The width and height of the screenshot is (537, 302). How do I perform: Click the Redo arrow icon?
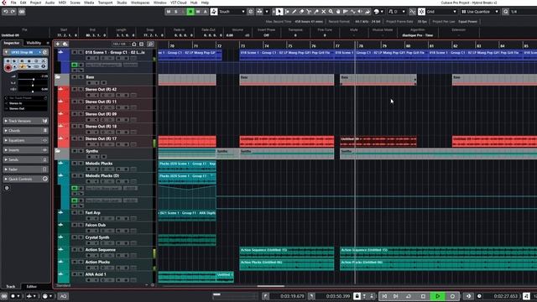[x=13, y=12]
